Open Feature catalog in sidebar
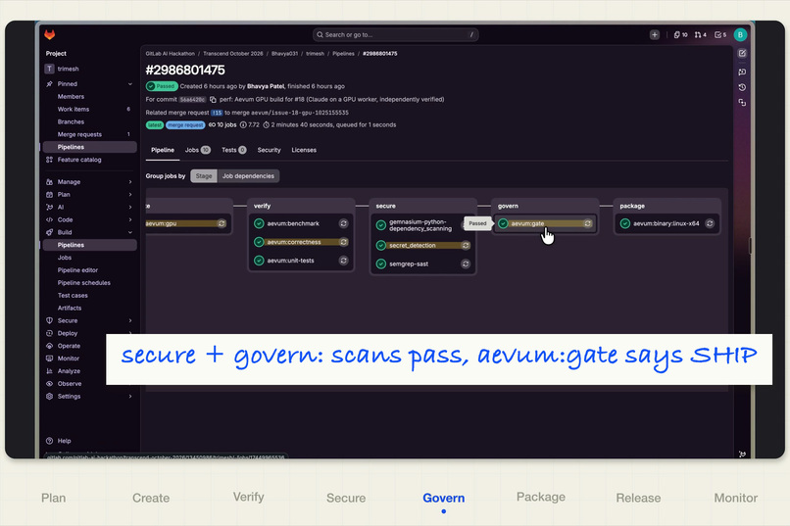 click(79, 160)
